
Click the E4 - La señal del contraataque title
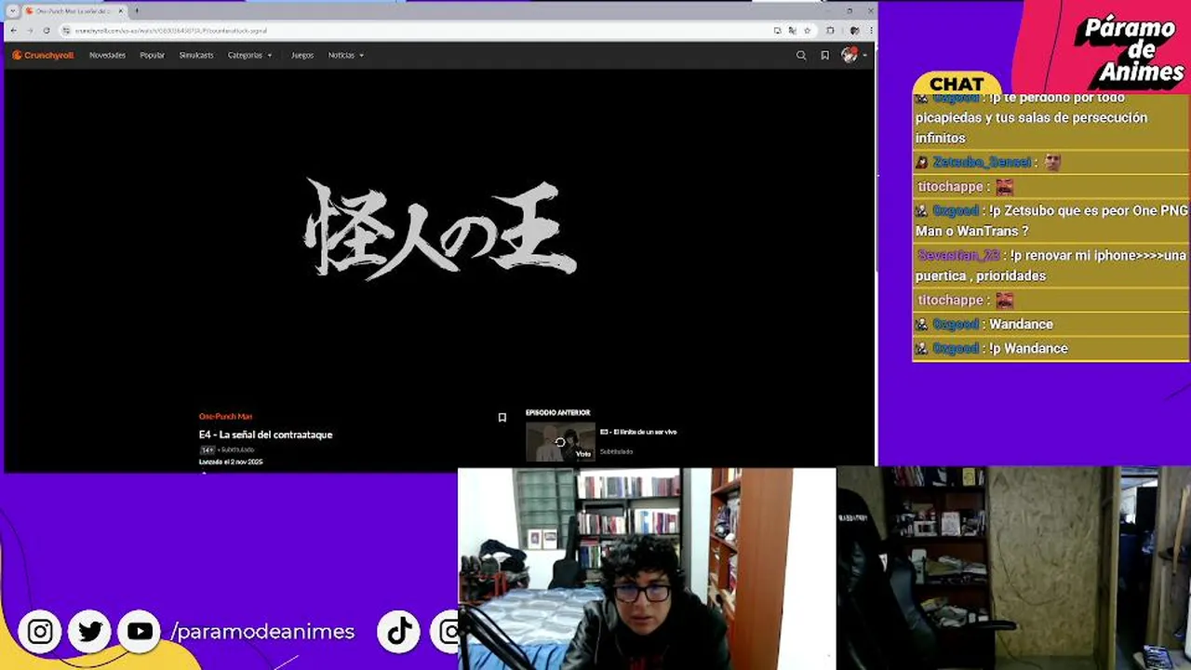point(265,435)
